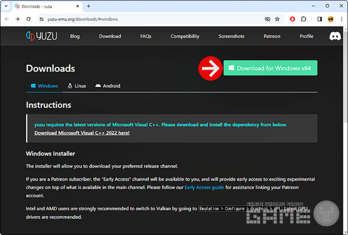Click the page vertical scrollbar thumb

[345, 76]
